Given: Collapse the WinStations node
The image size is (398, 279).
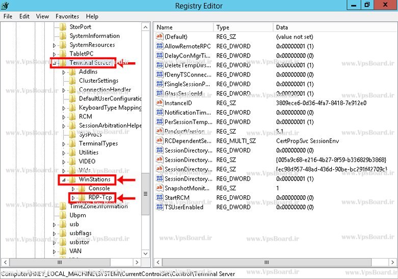Looking at the screenshot, I should pyautogui.click(x=64, y=180).
